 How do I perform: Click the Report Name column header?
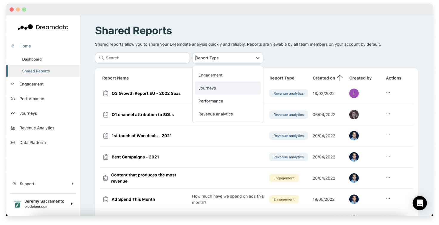(116, 78)
